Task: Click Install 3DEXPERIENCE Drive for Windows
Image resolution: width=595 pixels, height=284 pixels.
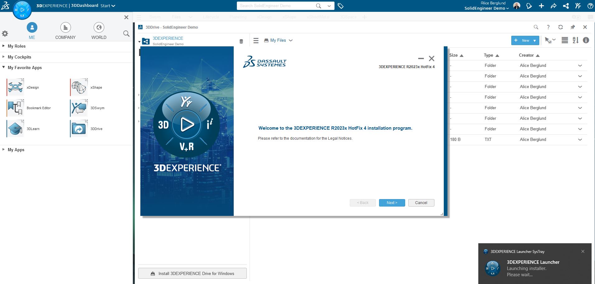Action: coord(192,273)
